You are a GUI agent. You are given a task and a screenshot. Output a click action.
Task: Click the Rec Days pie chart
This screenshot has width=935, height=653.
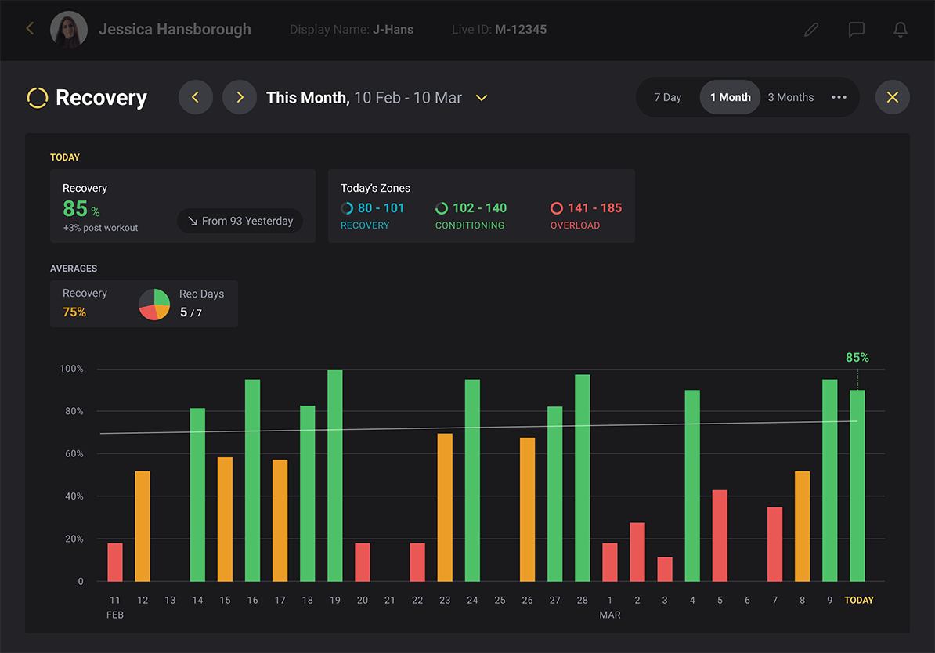[x=154, y=304]
